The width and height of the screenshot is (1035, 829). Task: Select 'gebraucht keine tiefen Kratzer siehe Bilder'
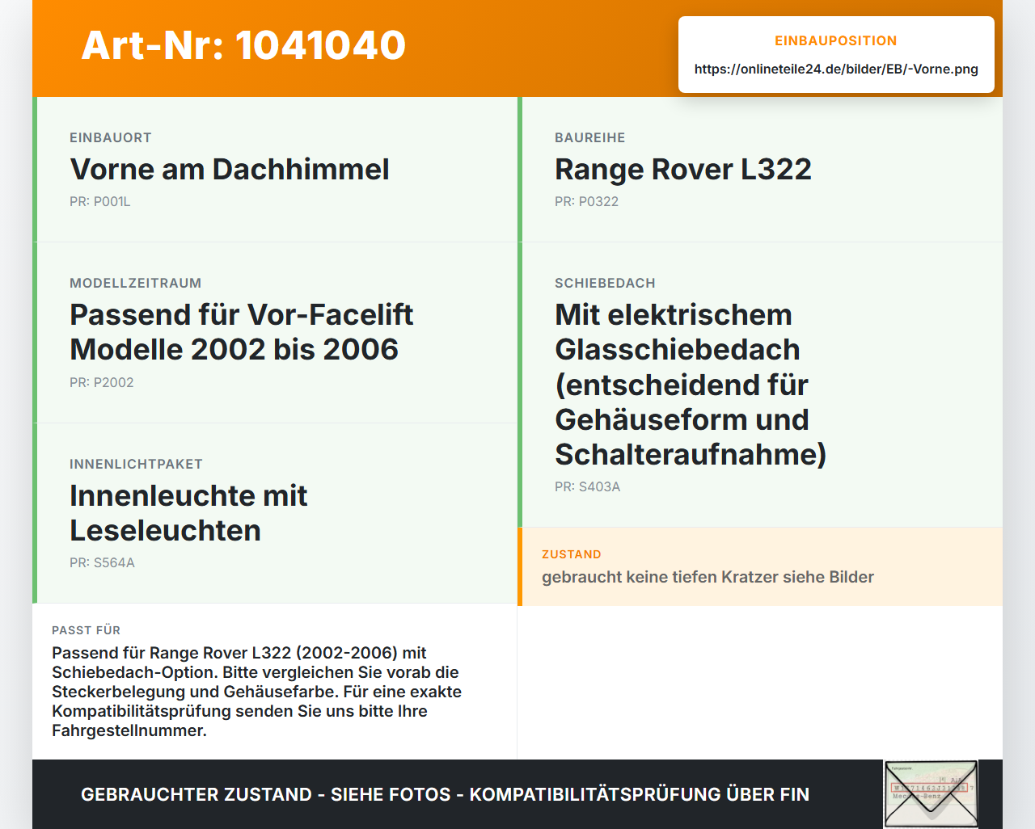(708, 577)
